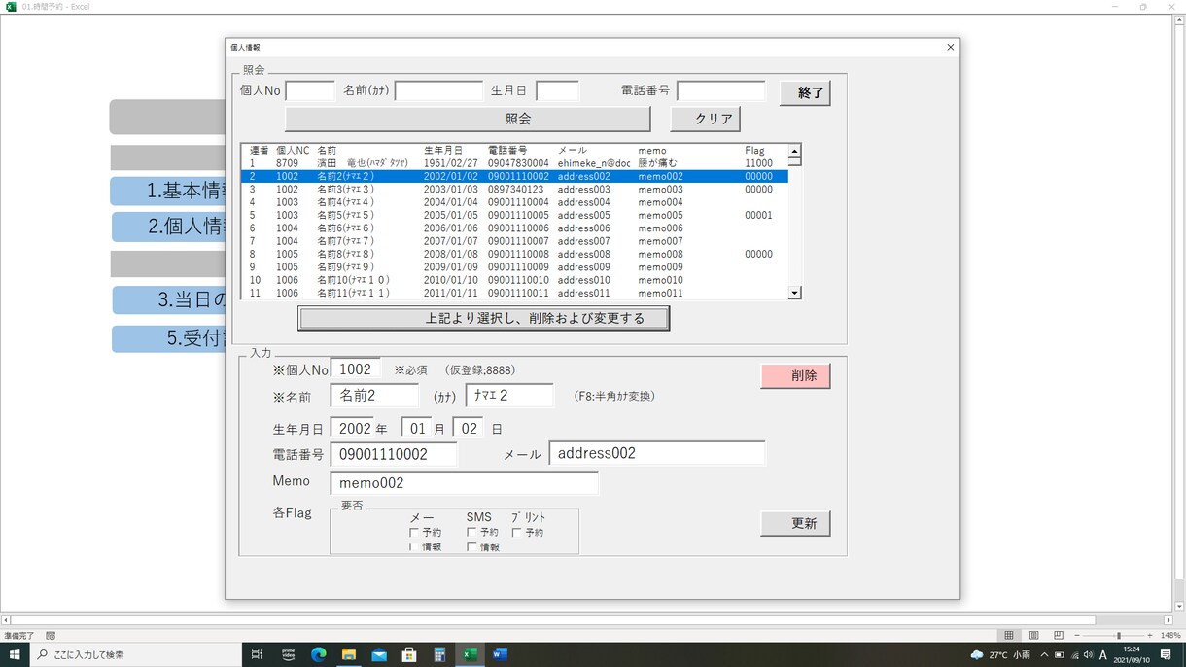
Task: Open the notification center icon
Action: point(1166,654)
